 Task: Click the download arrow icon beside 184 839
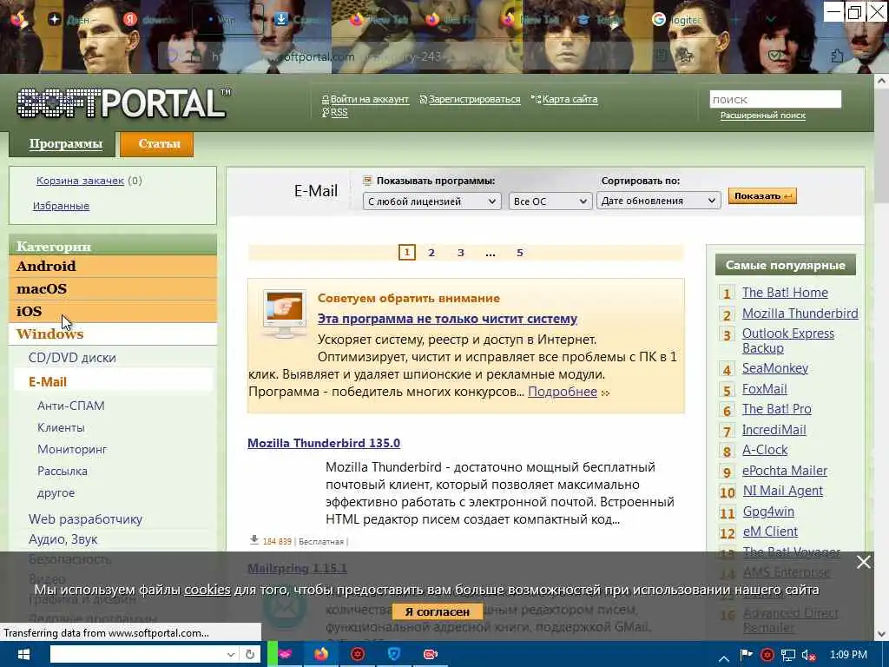click(x=254, y=540)
